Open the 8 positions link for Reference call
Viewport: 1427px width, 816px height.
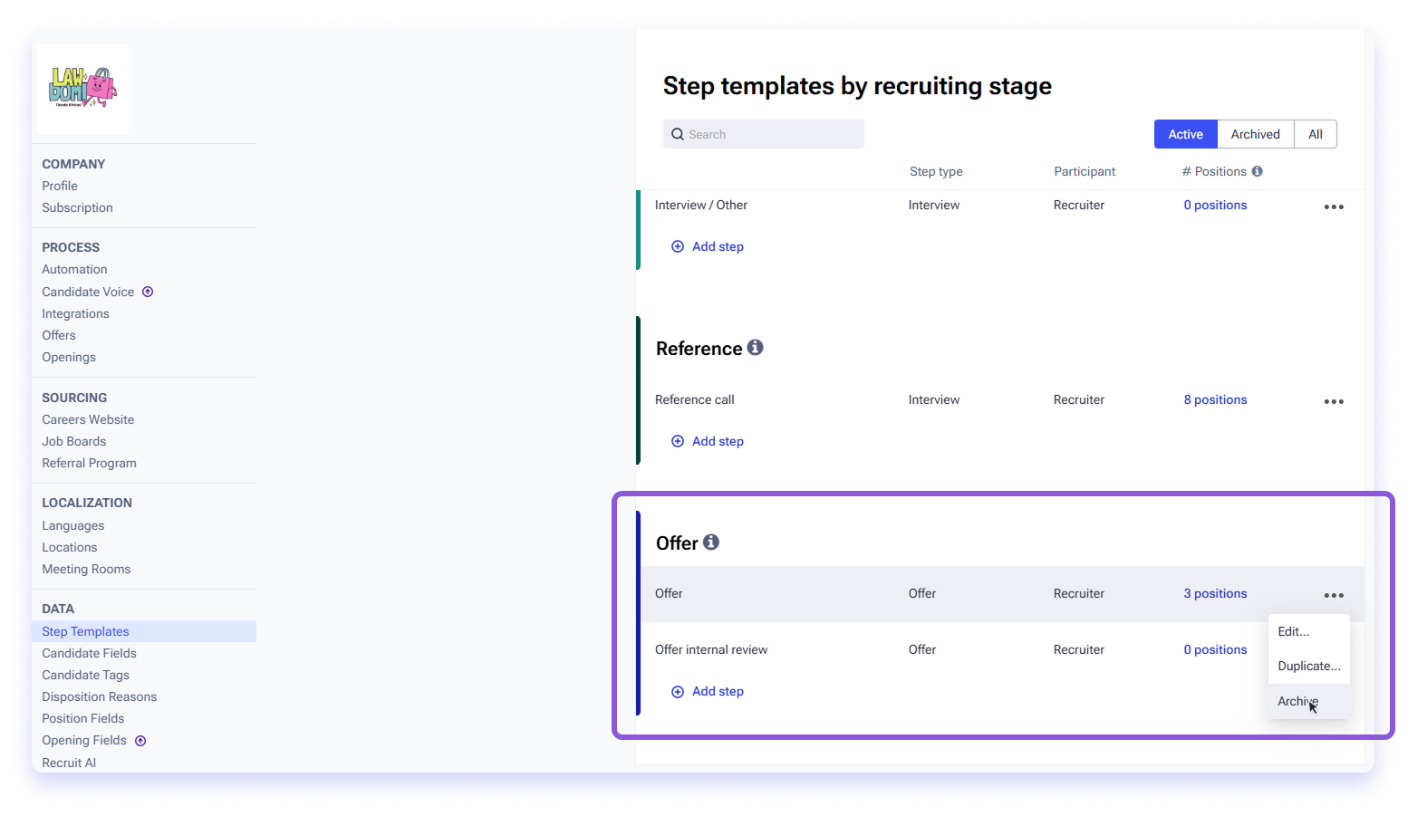pos(1215,399)
